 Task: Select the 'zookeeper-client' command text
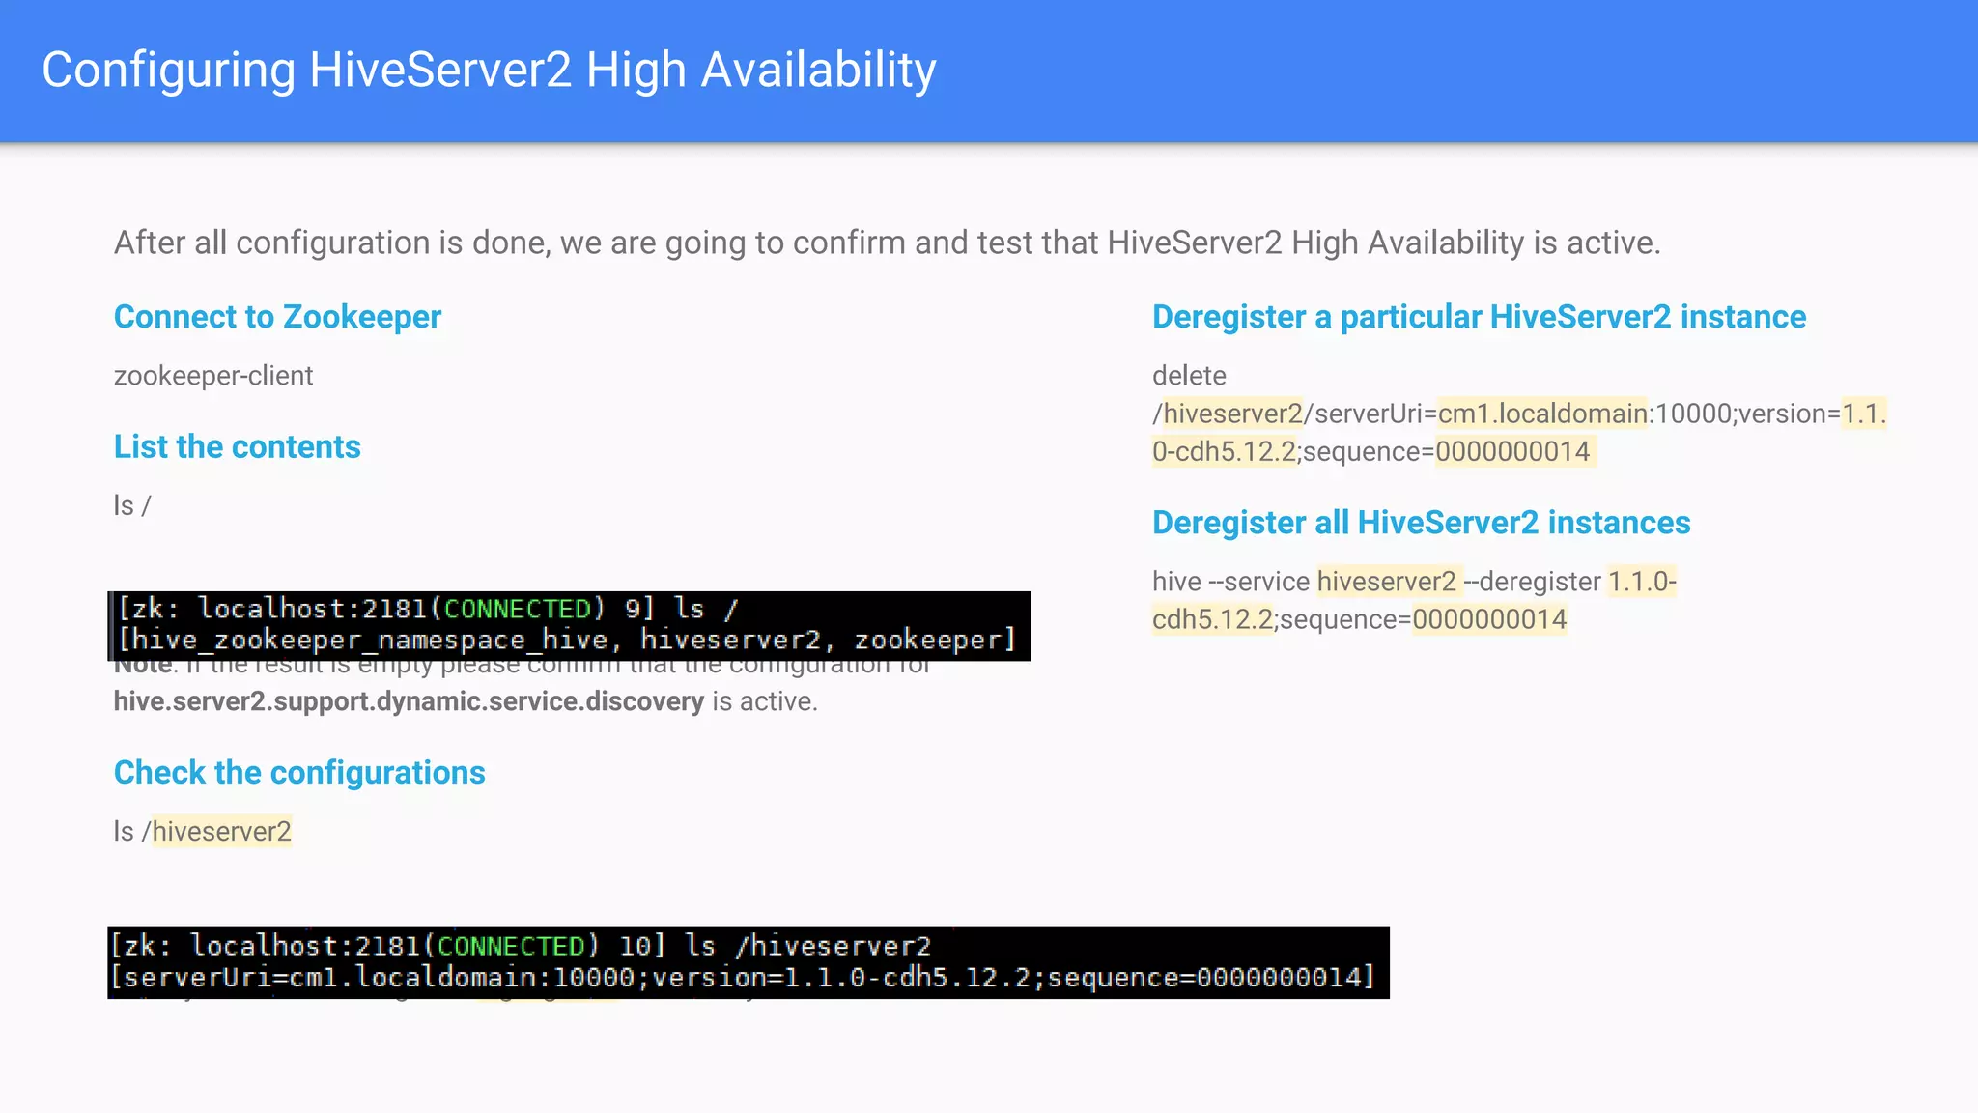(213, 376)
